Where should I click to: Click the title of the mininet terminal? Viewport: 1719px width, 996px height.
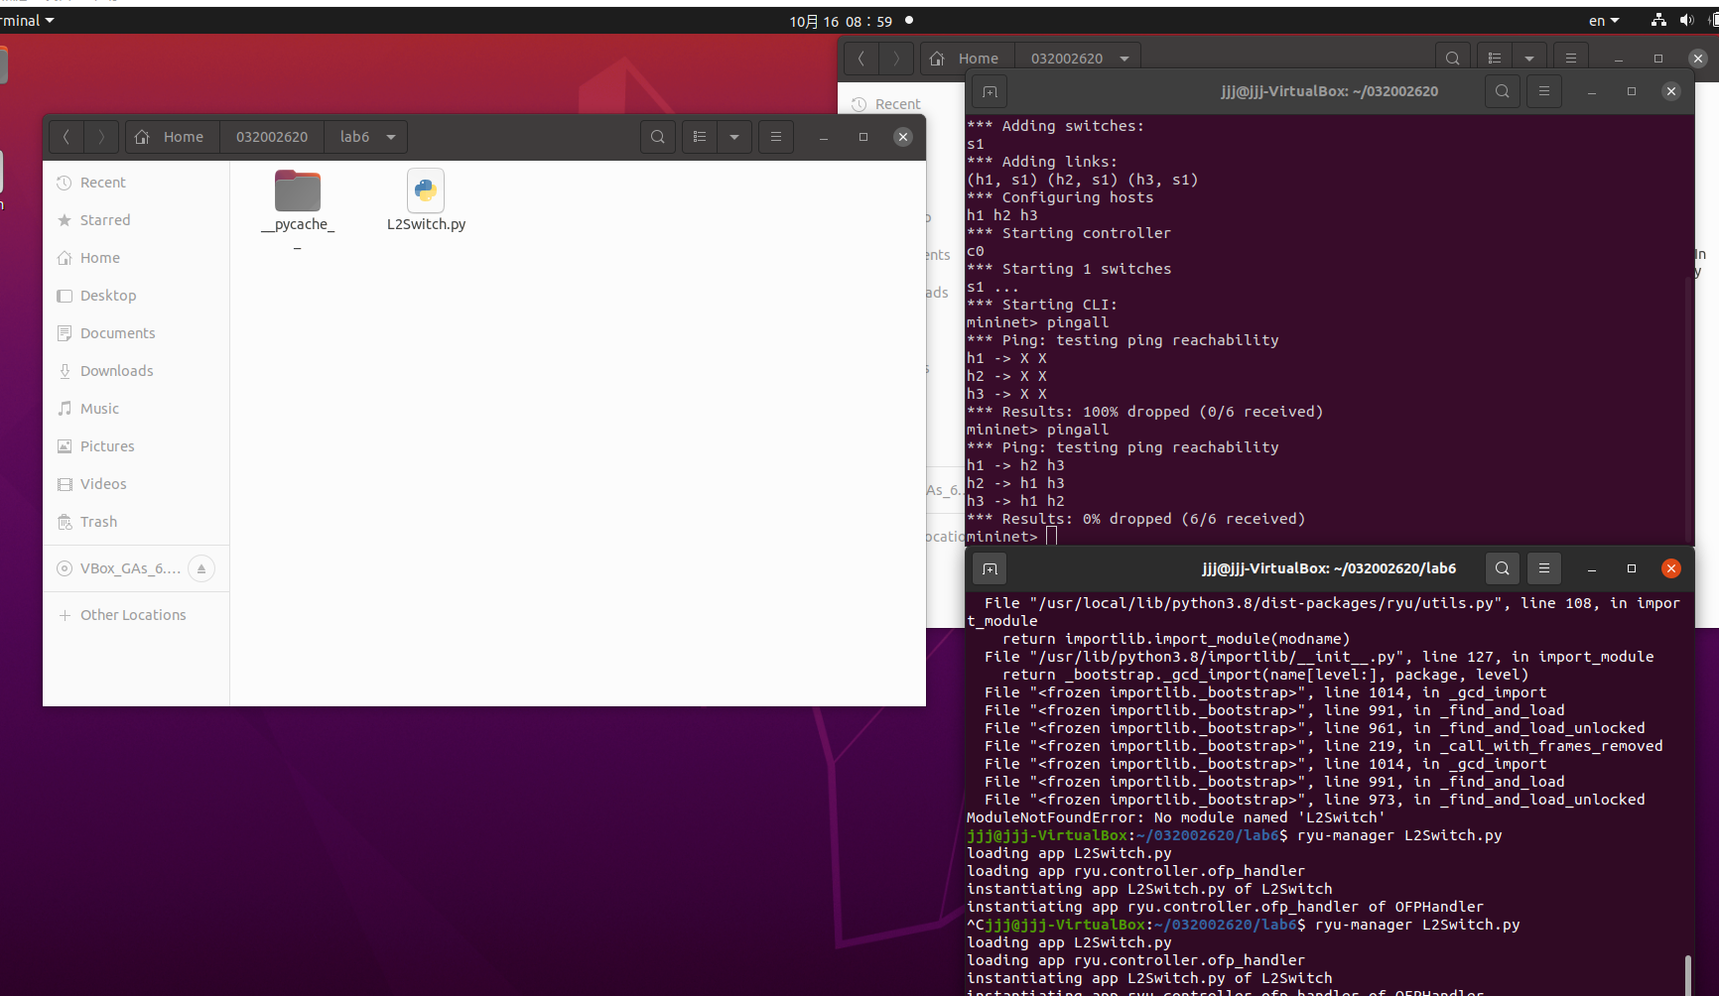pyautogui.click(x=1329, y=91)
